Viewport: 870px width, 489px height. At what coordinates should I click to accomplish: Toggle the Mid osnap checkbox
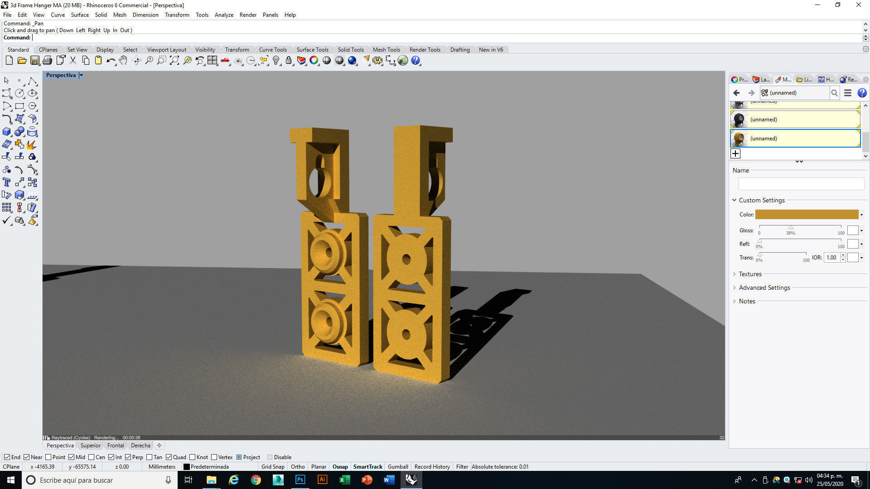pos(71,457)
